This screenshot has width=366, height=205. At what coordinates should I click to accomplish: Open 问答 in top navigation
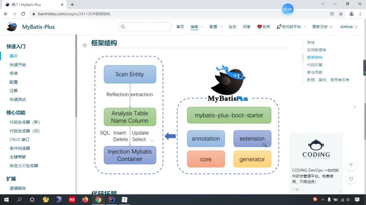(x=246, y=27)
